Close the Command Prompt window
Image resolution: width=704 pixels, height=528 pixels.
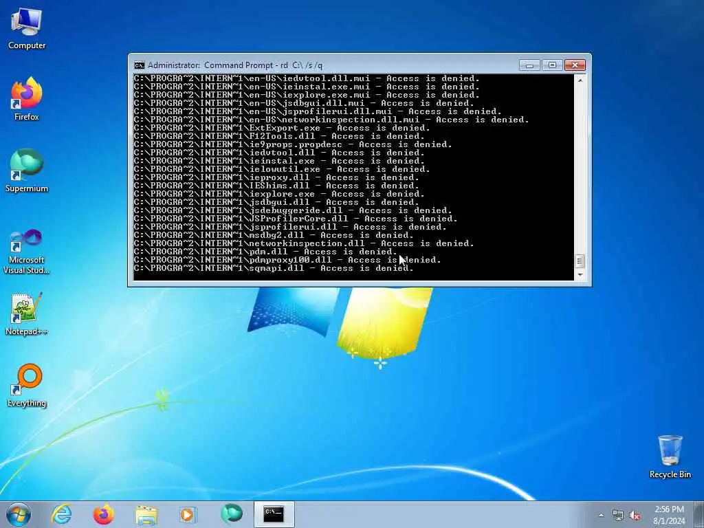pos(575,65)
